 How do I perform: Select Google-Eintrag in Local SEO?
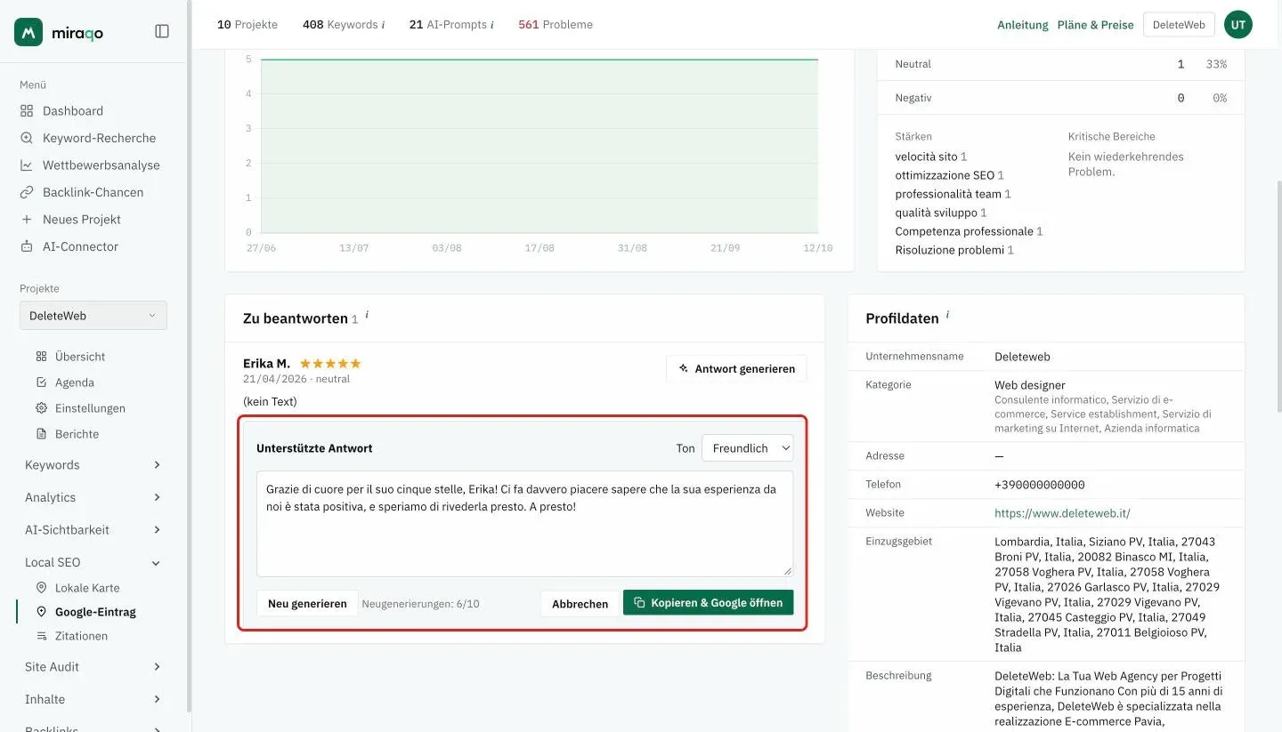(x=95, y=612)
